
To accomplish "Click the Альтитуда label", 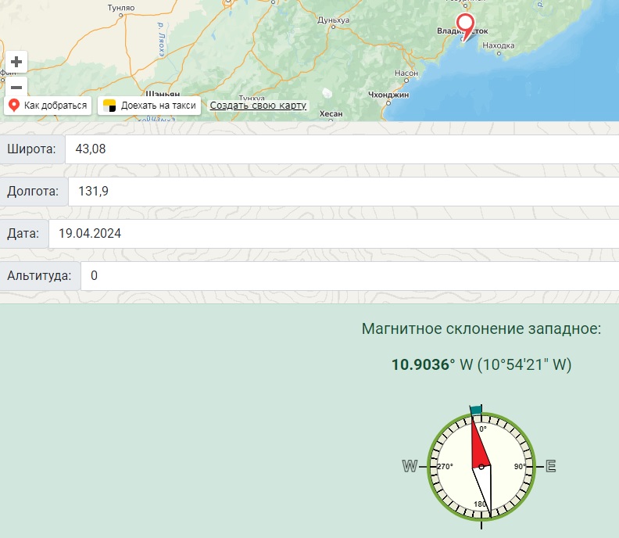I will [39, 276].
